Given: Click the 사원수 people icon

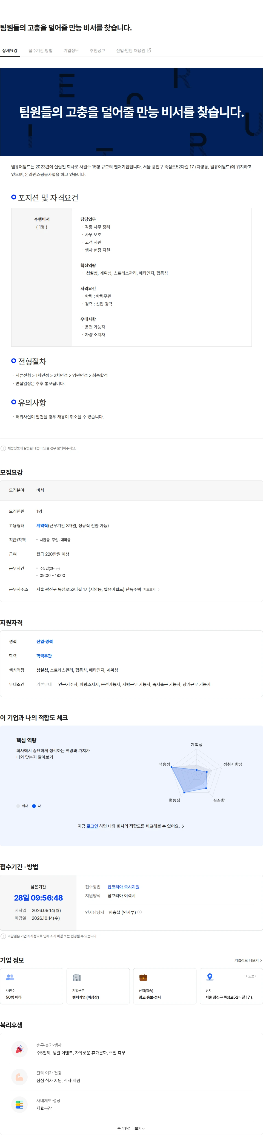Looking at the screenshot, I should (x=10, y=977).
